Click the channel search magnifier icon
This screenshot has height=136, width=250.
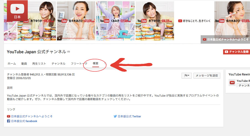point(105,63)
